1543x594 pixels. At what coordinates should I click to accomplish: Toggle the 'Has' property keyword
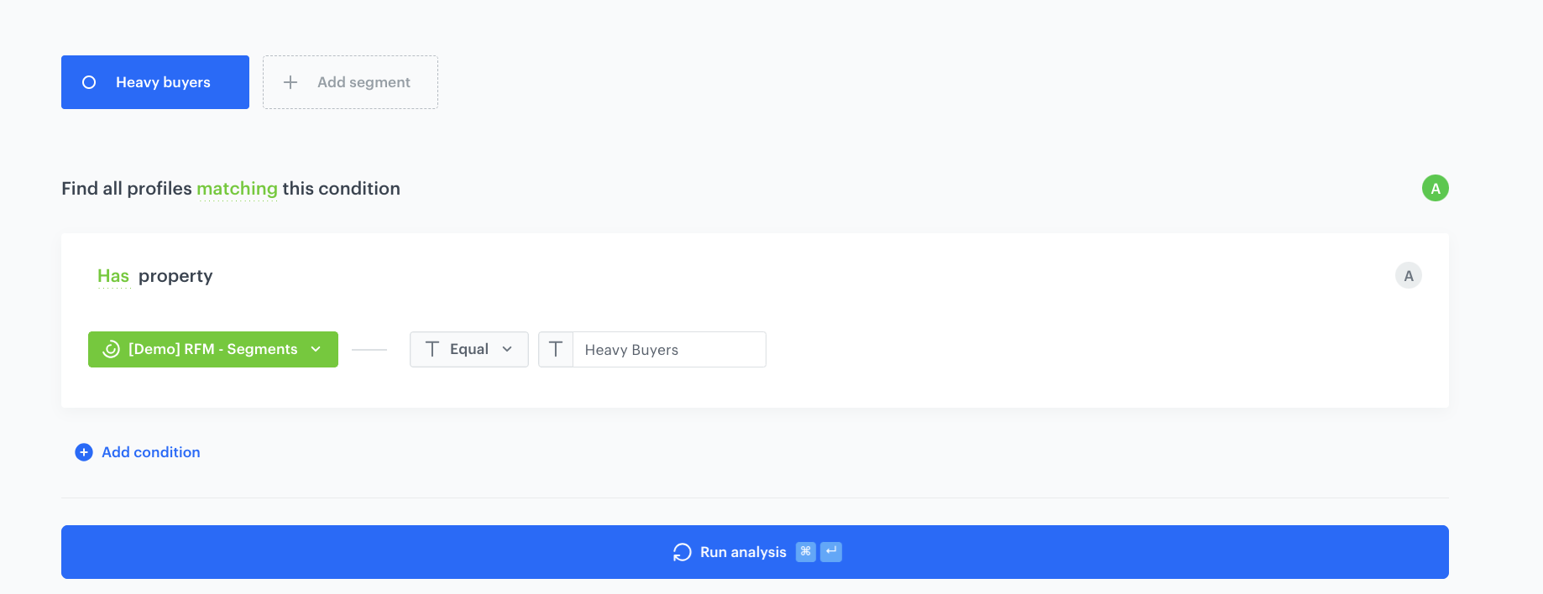tap(113, 276)
